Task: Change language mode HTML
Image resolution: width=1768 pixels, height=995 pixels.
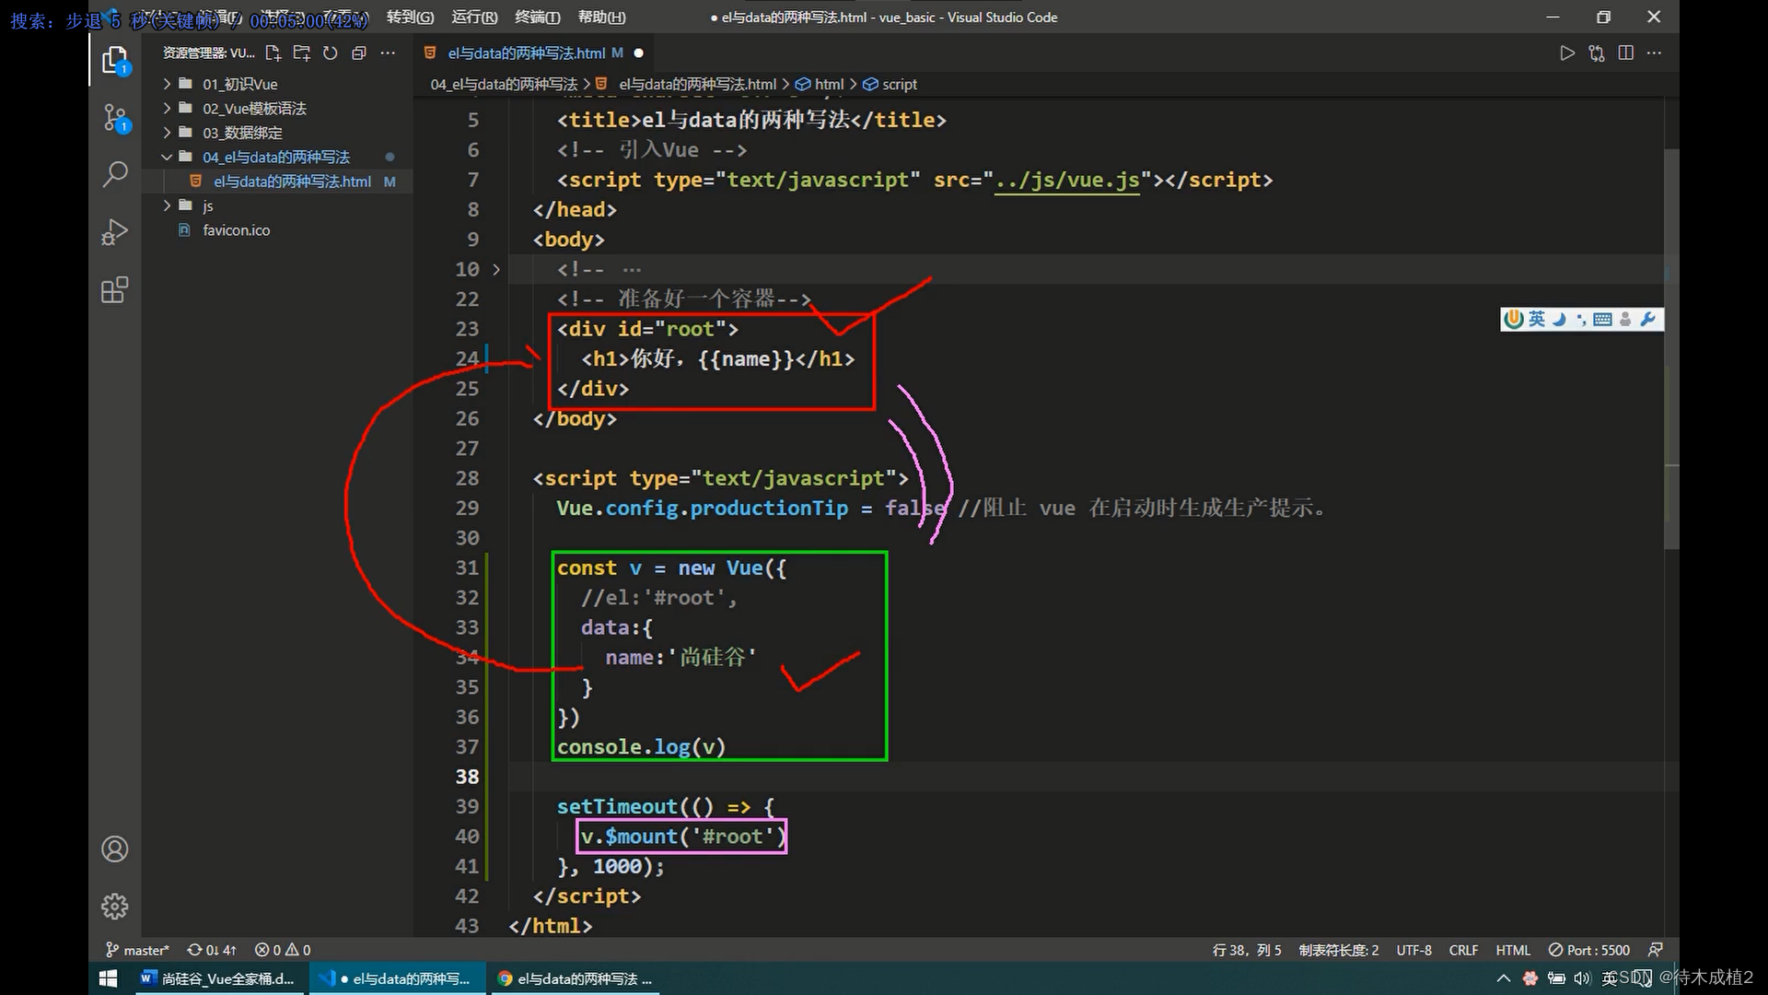Action: 1513,950
